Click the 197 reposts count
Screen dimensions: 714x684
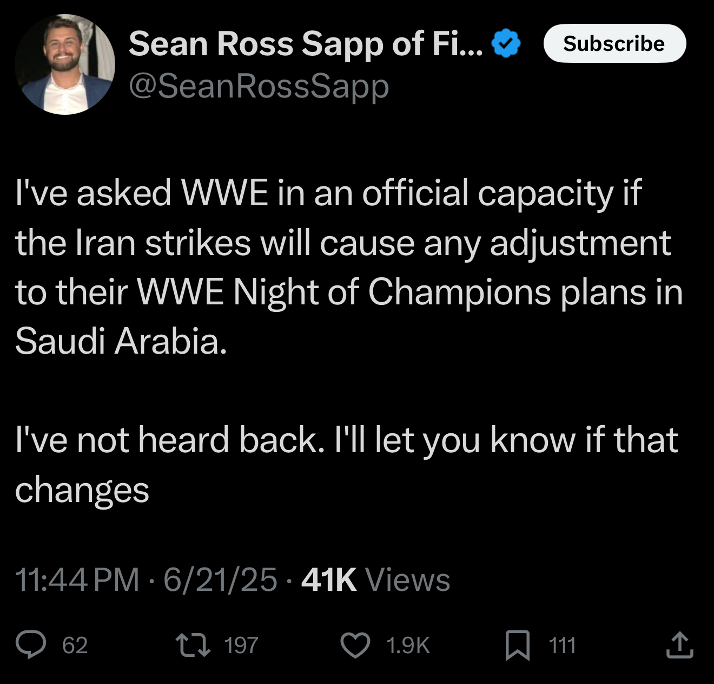click(241, 646)
